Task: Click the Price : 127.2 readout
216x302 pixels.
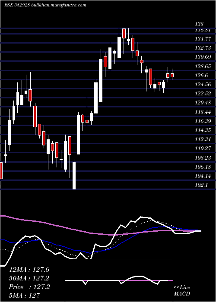Action: [x=29, y=287]
